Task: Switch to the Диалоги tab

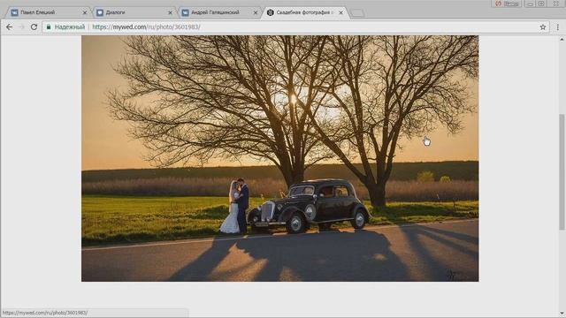Action: coord(133,12)
